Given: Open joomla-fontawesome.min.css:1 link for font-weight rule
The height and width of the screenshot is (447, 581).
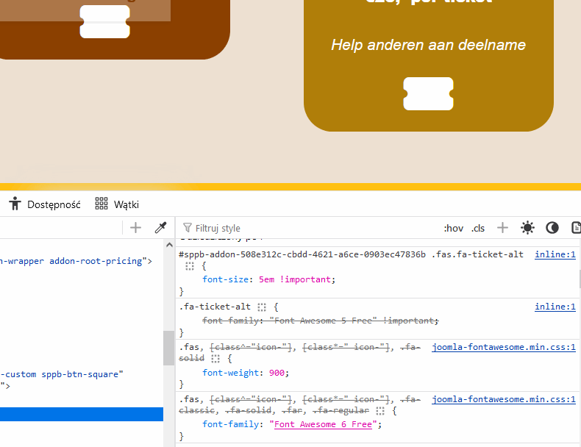Looking at the screenshot, I should coord(503,347).
